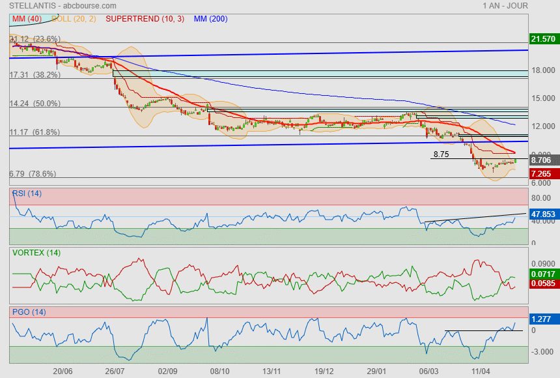Click the 29/01 date on time axis
Viewport: 560px width, 378px height.
tap(376, 371)
